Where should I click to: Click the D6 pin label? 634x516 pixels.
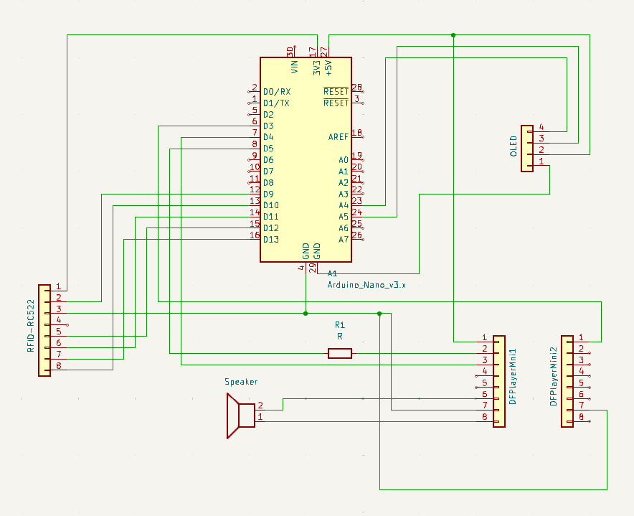[x=268, y=160]
